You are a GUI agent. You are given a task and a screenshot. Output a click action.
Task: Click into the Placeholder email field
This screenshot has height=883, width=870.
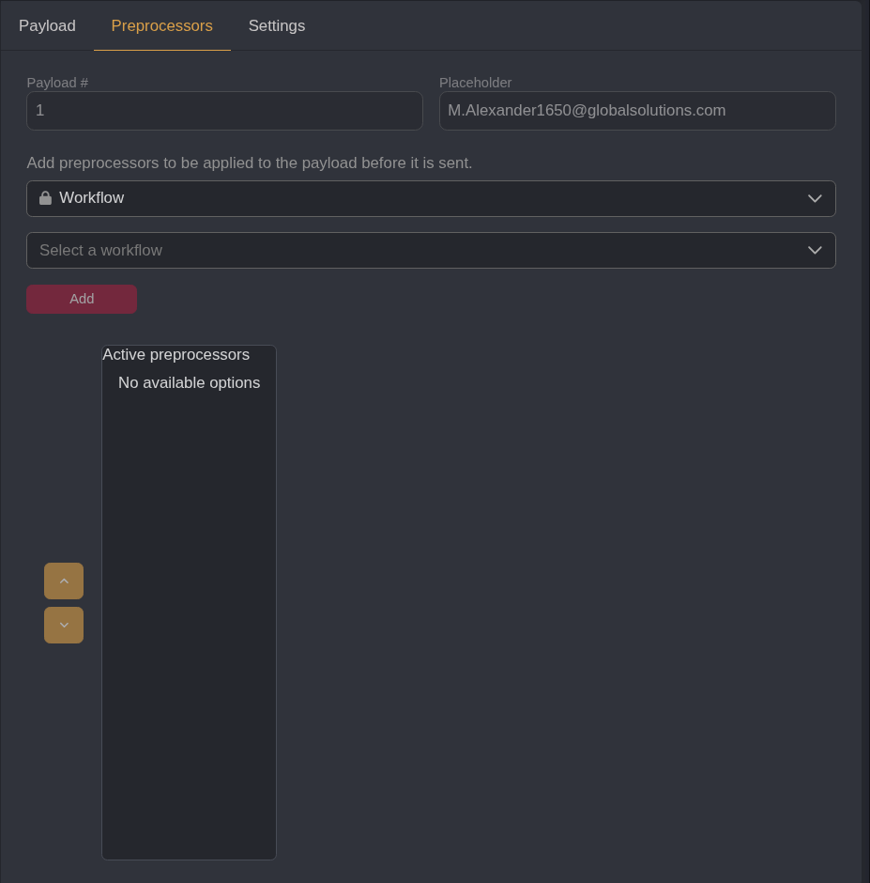636,111
